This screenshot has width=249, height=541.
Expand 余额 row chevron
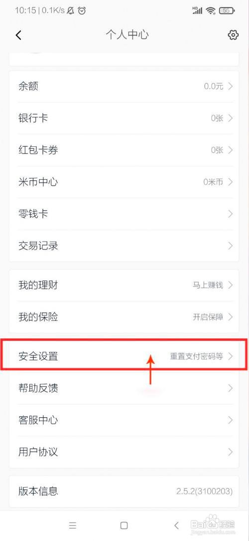[x=231, y=86]
